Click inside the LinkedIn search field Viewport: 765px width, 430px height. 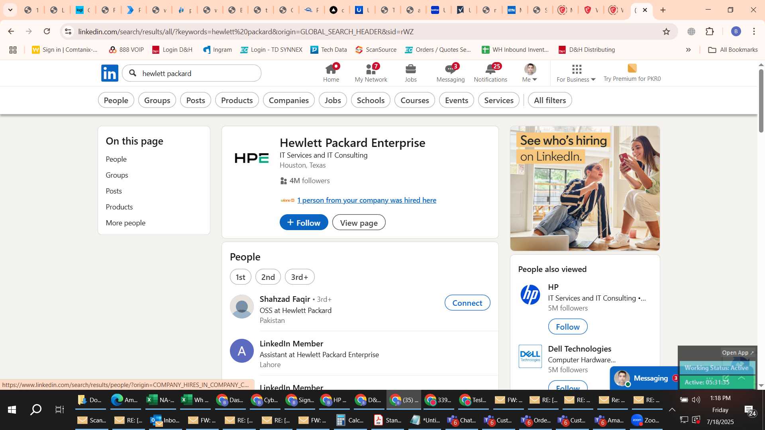pyautogui.click(x=192, y=73)
